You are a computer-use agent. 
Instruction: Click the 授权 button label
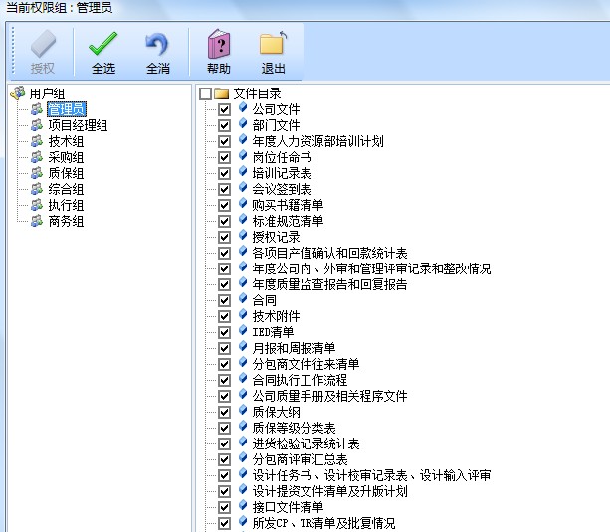click(43, 69)
